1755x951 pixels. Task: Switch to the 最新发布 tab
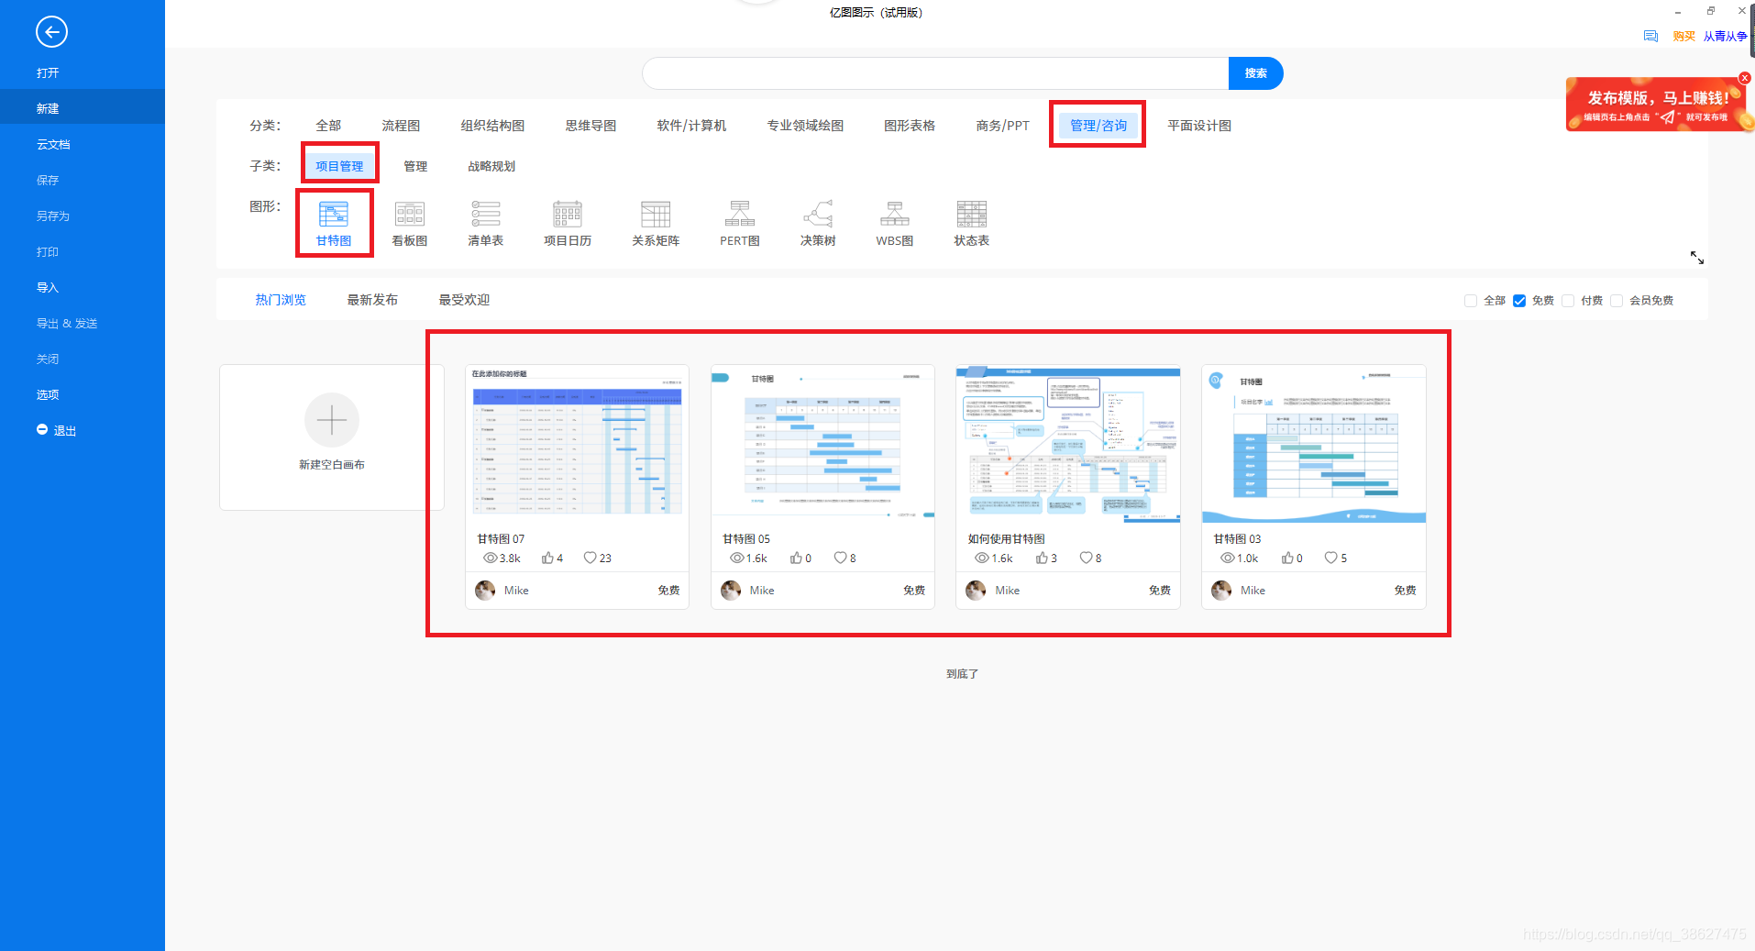[372, 300]
